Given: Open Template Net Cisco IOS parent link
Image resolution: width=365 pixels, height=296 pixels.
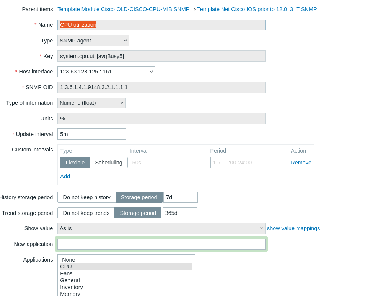Looking at the screenshot, I should (257, 9).
